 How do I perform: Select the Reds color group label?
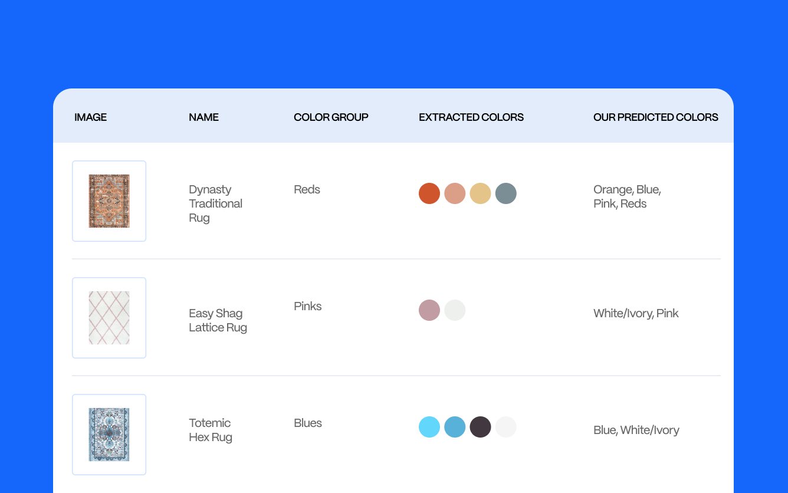307,189
